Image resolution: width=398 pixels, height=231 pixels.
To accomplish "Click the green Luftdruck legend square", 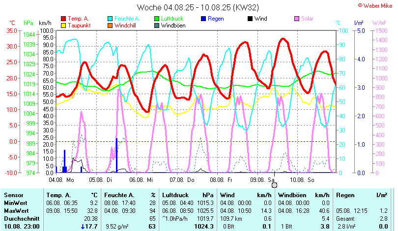I will tap(157, 19).
